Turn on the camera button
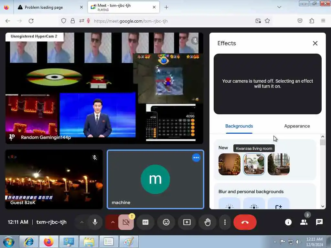 click(126, 222)
